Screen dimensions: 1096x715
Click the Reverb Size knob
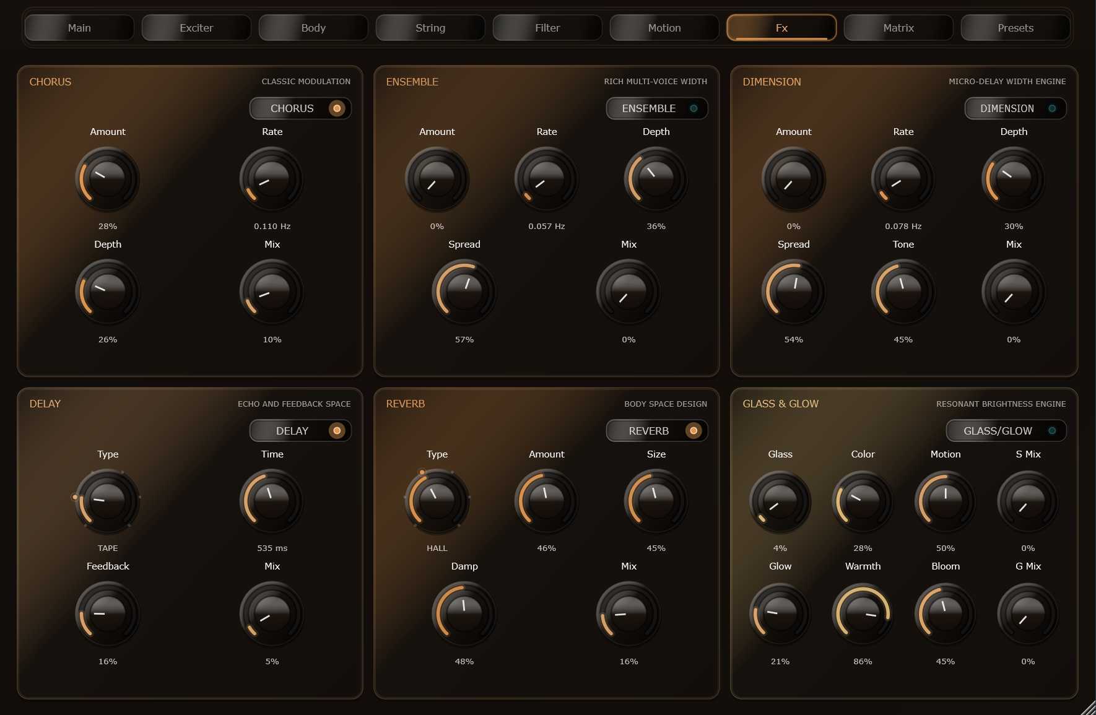(x=656, y=501)
